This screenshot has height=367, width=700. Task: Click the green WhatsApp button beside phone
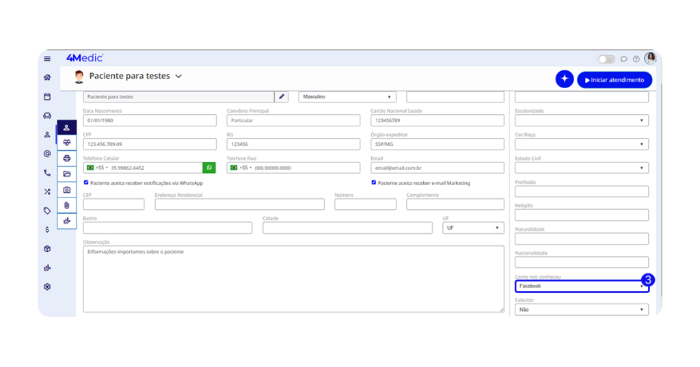(x=209, y=167)
